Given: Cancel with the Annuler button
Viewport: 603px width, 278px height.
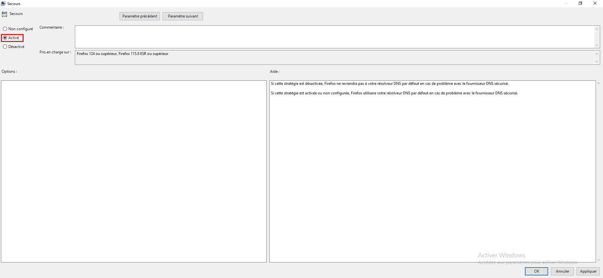Looking at the screenshot, I should click(562, 271).
